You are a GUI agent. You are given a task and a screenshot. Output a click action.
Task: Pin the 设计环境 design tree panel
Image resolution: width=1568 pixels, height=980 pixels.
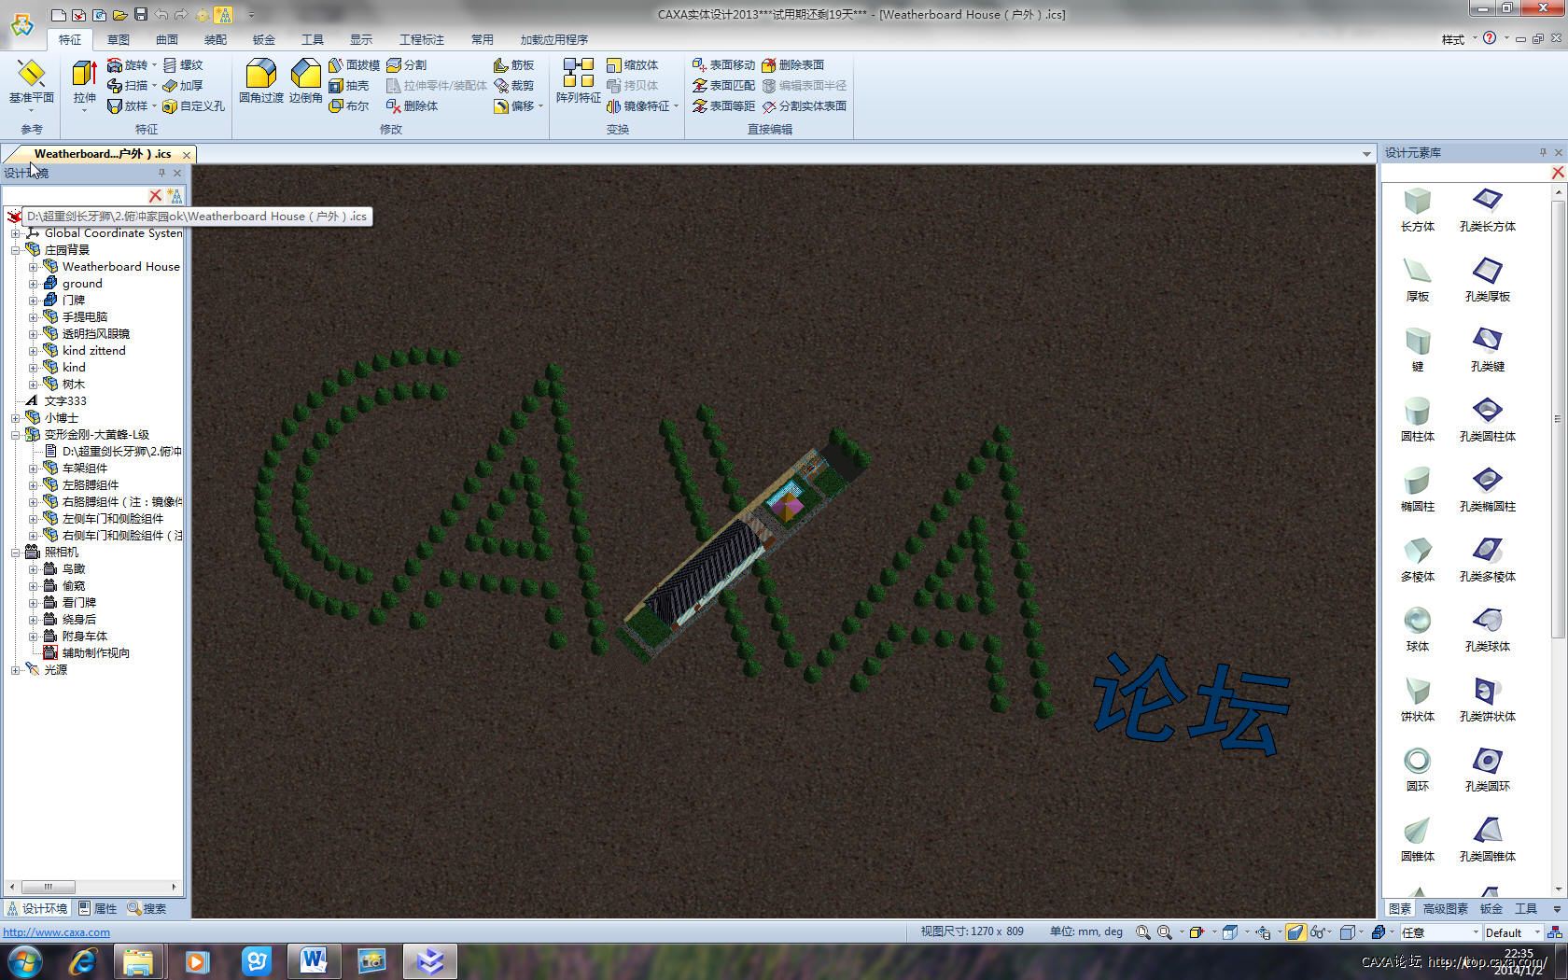pos(161,173)
